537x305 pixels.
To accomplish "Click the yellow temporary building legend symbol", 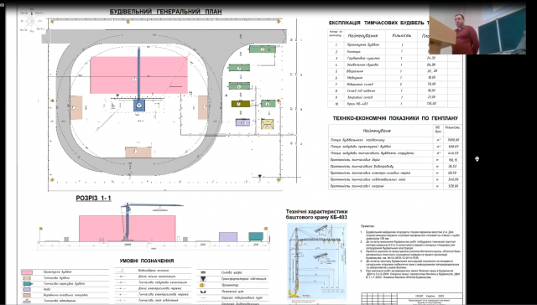I will coord(27,278).
